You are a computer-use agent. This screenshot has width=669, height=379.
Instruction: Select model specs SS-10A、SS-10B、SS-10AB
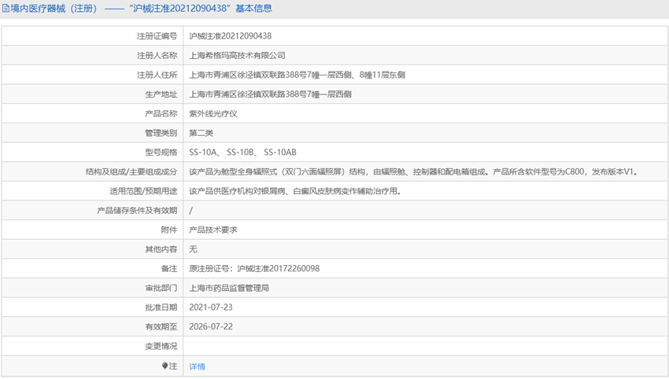(x=242, y=153)
